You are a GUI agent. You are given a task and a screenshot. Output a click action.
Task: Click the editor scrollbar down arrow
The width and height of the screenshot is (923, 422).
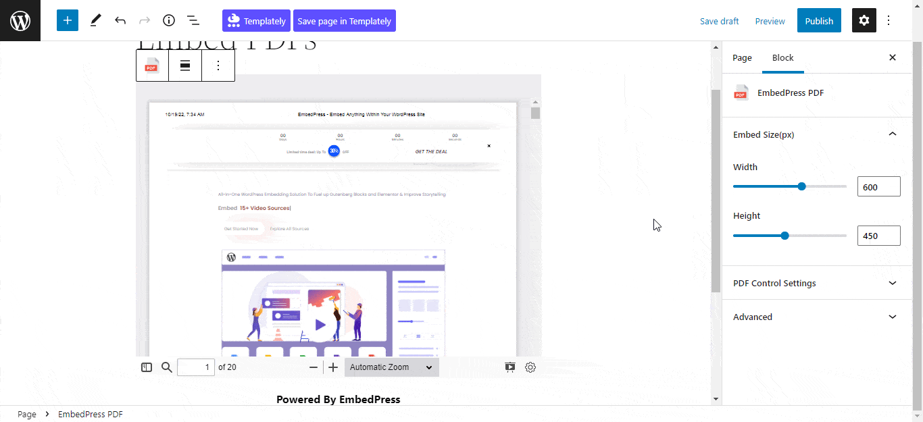coord(716,399)
